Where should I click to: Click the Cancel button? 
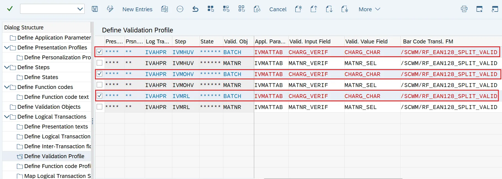[278, 9]
